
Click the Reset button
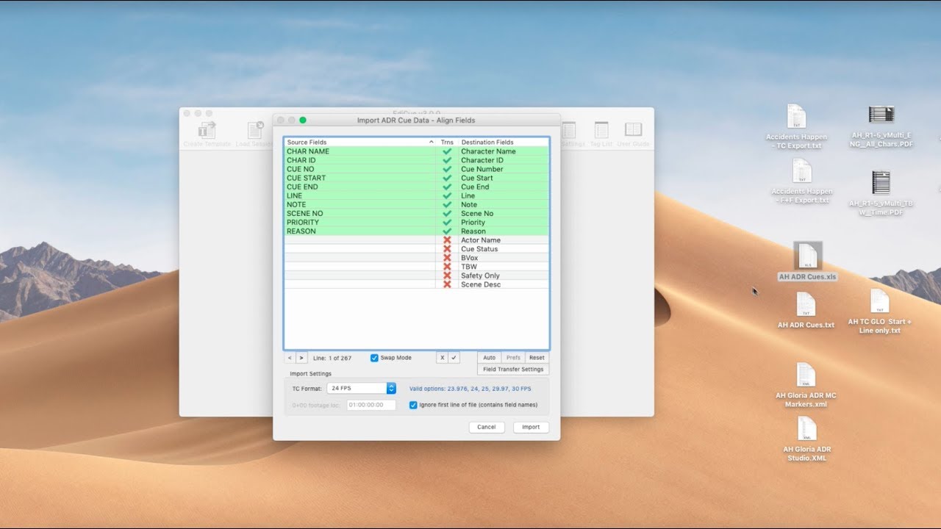[x=537, y=358]
